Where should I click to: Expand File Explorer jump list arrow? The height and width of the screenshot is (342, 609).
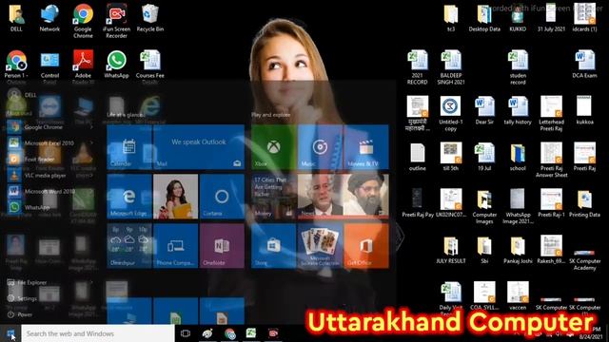92,282
